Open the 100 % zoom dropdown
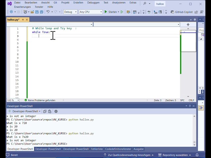 click(x=18, y=100)
